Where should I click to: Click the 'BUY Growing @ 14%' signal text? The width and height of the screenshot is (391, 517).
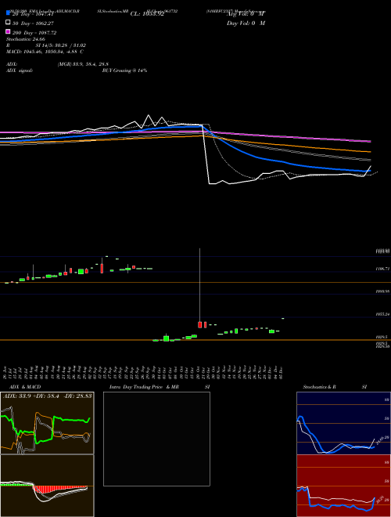(124, 70)
